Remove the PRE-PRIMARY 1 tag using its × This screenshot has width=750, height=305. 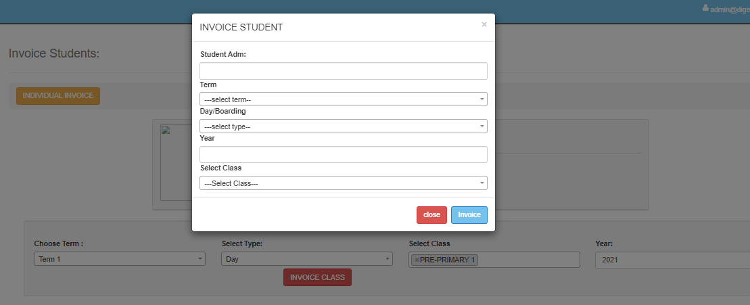pyautogui.click(x=417, y=260)
